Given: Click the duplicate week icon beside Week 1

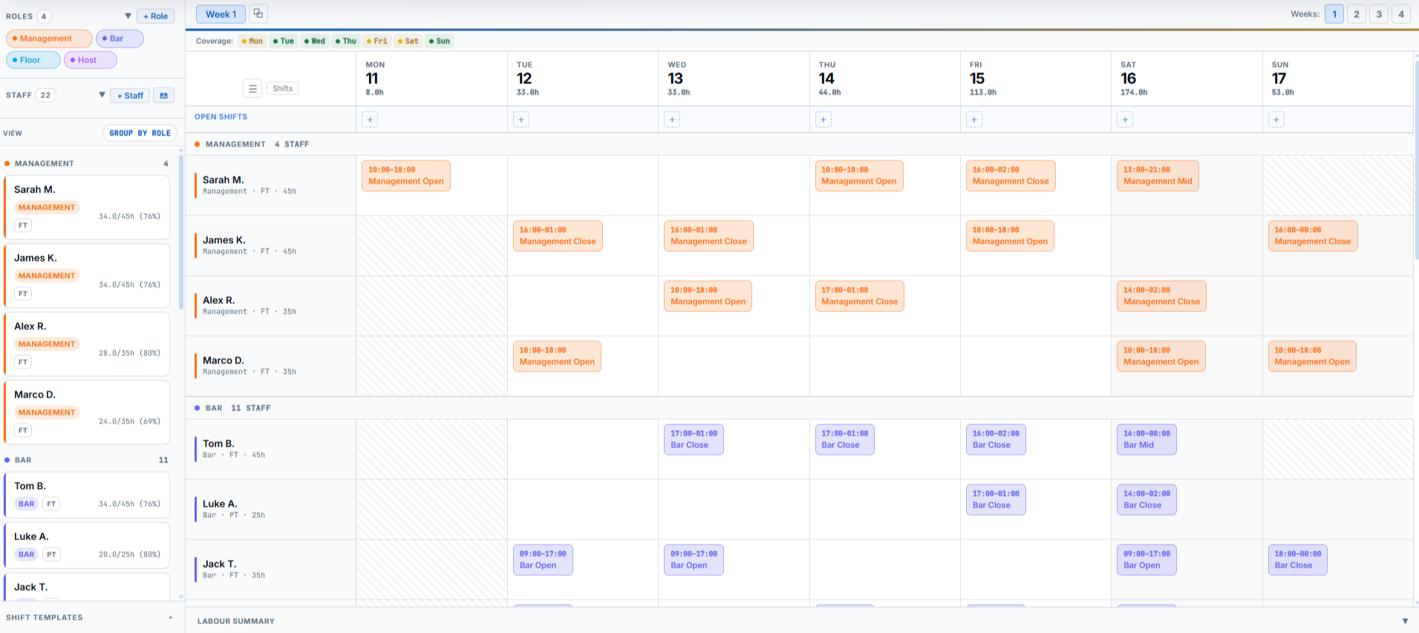Looking at the screenshot, I should [258, 14].
